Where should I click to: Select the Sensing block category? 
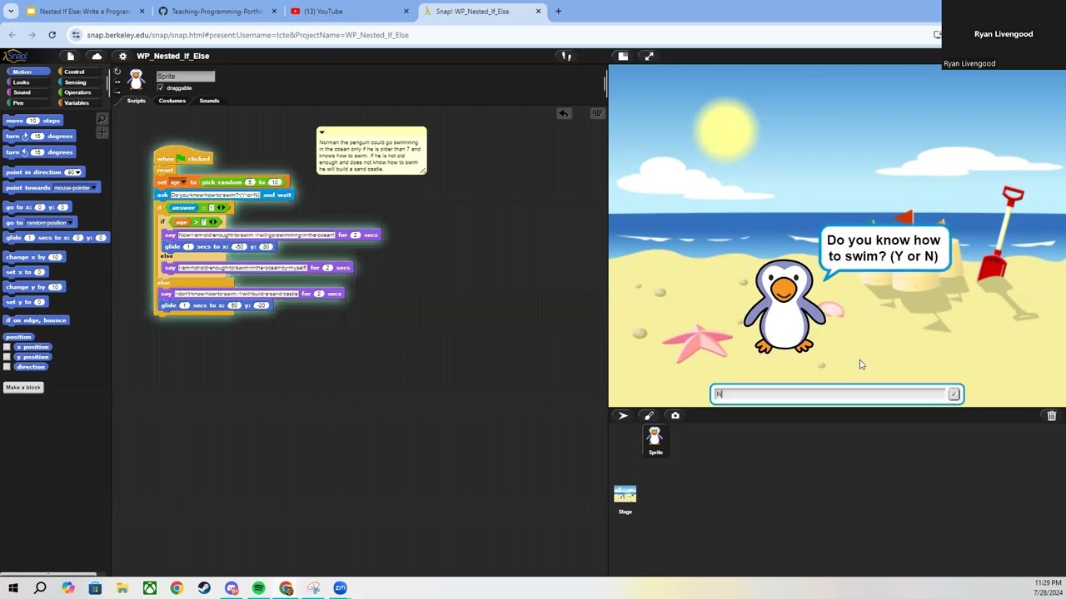(x=80, y=82)
